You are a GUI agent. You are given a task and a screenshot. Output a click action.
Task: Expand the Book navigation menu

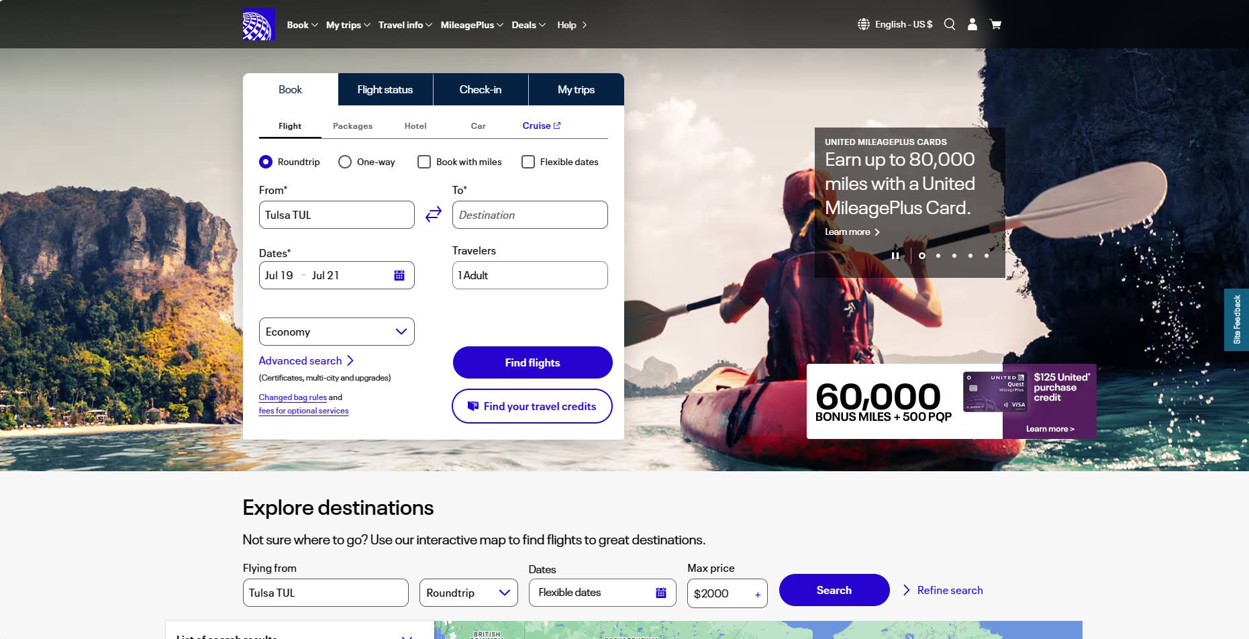click(303, 25)
